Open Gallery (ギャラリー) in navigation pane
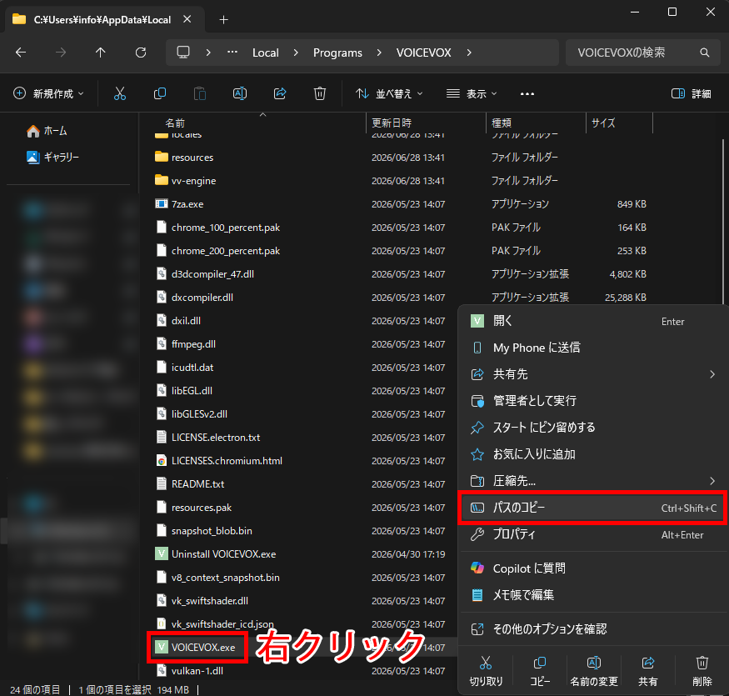729x696 pixels. 52,158
